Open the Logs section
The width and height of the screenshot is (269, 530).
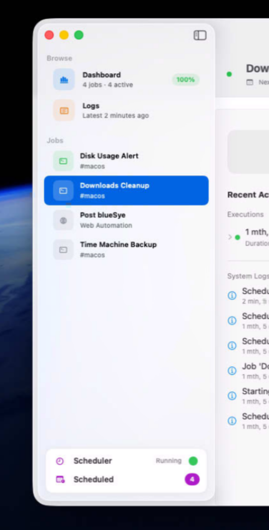point(126,110)
